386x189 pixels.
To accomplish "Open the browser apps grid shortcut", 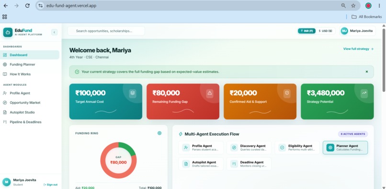I will point(4,17).
